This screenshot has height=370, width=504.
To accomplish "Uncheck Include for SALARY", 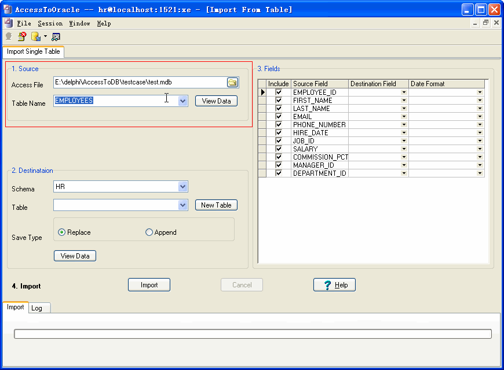I will 279,149.
